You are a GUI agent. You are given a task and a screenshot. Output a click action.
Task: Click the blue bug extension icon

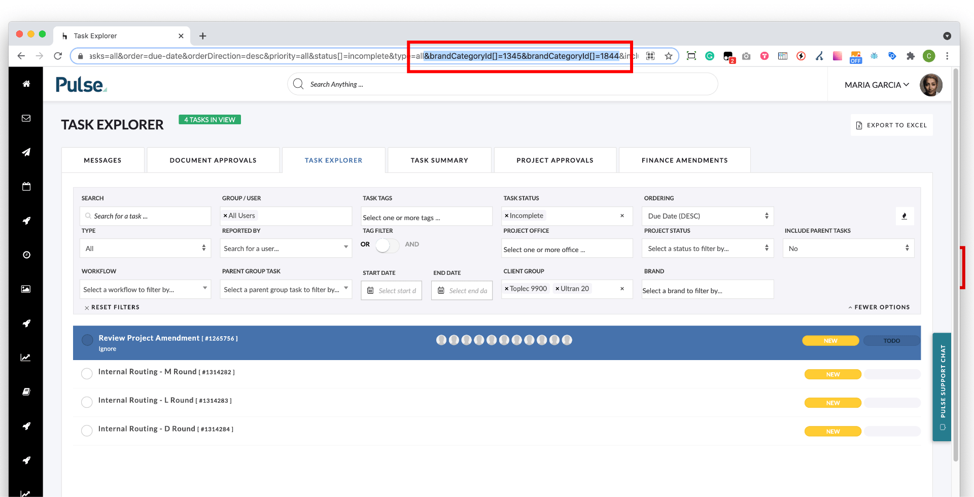(x=874, y=56)
